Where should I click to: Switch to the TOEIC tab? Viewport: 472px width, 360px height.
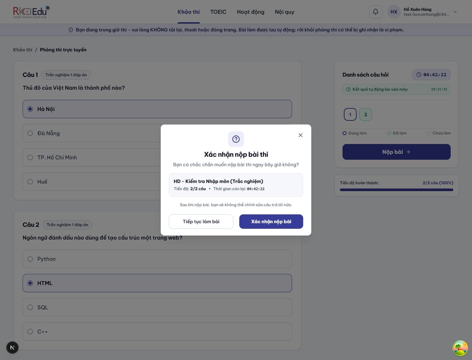tap(218, 12)
